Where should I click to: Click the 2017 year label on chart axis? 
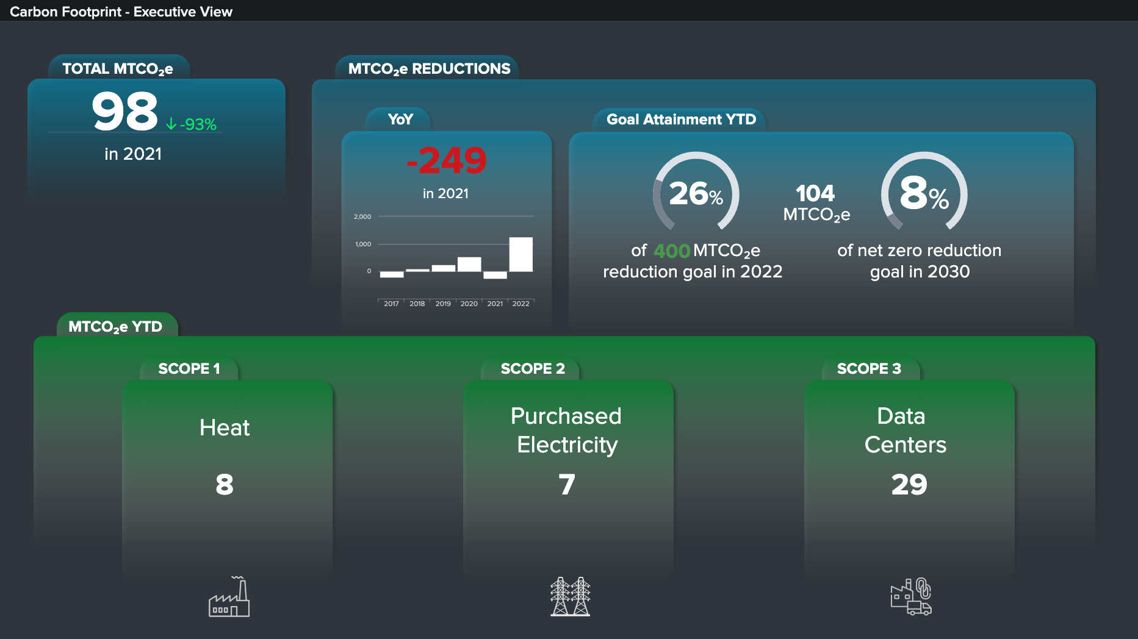[x=391, y=304]
